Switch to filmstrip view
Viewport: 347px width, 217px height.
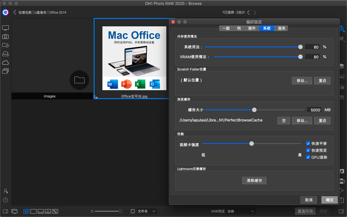tap(41, 211)
